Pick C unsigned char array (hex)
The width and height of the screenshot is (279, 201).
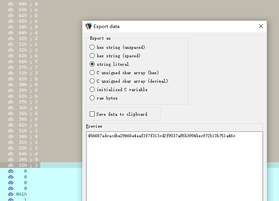click(x=92, y=73)
